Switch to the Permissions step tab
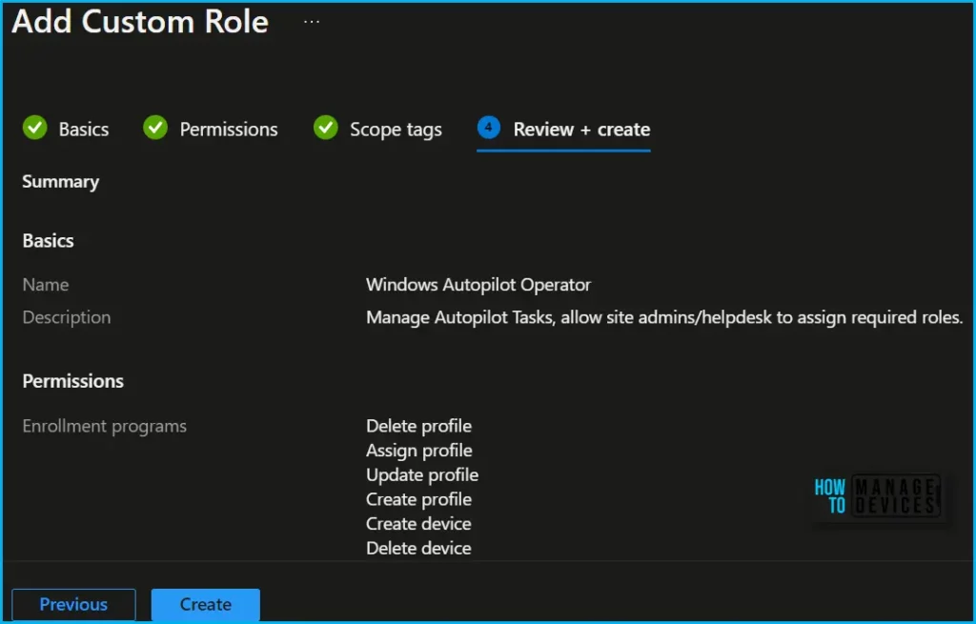The width and height of the screenshot is (976, 624). click(229, 130)
